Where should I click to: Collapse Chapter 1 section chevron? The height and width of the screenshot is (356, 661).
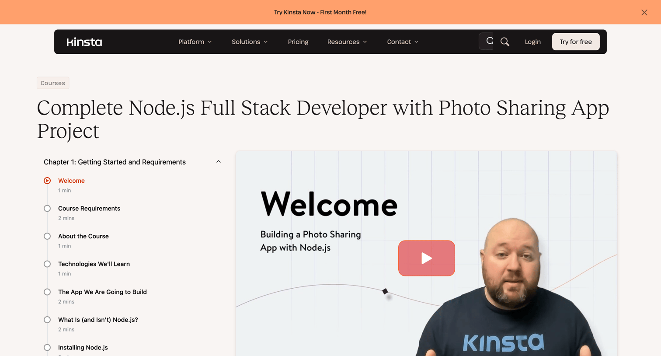219,162
